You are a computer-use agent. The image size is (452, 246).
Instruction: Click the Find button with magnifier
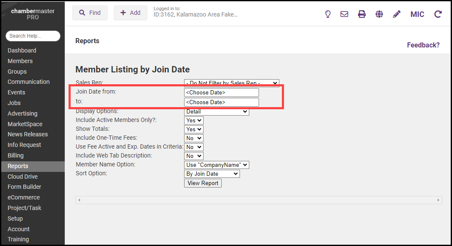(90, 13)
